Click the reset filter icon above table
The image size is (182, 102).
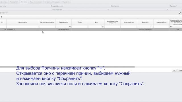1,17
